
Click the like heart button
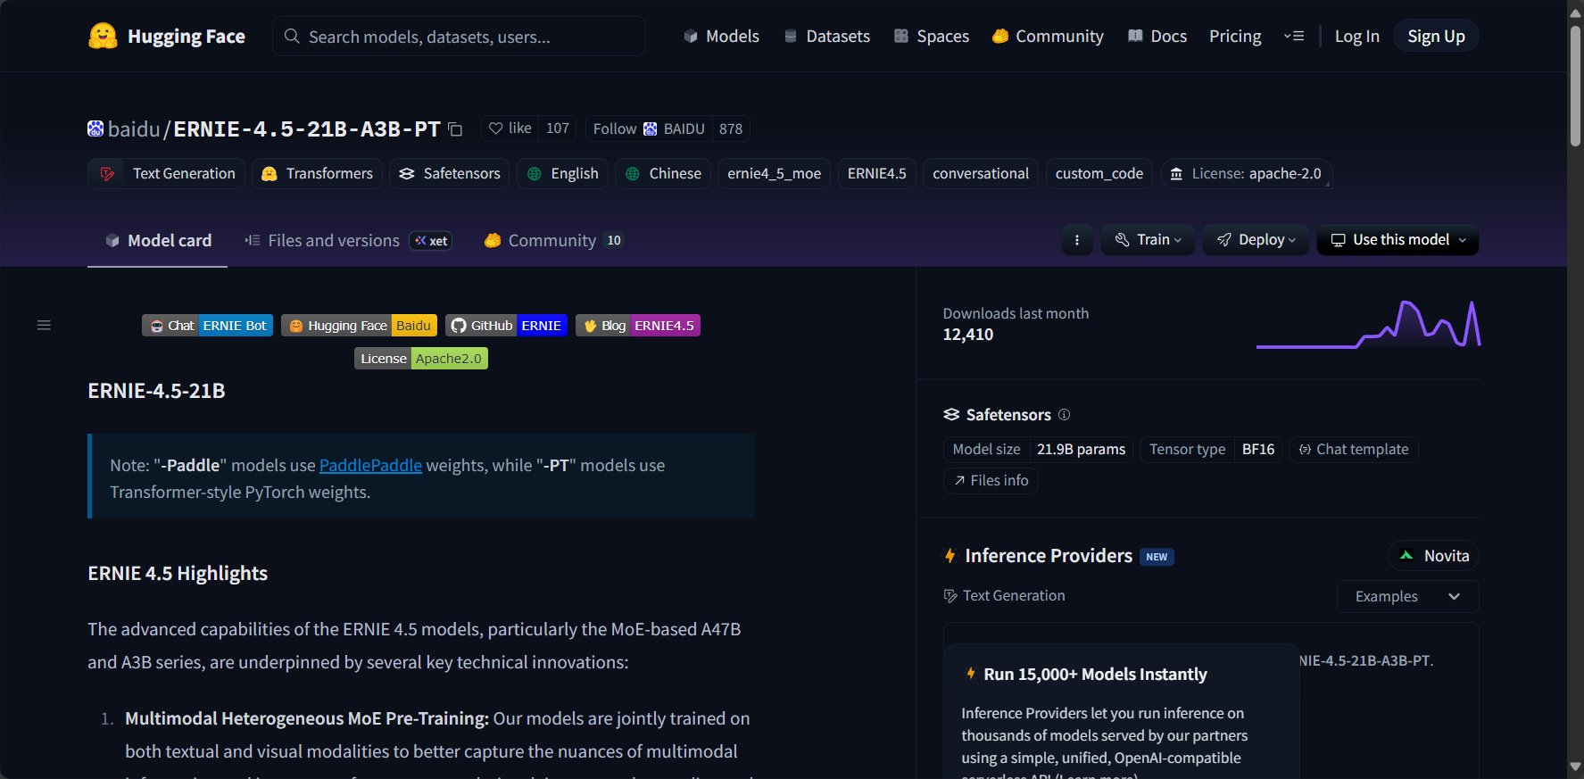pyautogui.click(x=510, y=128)
